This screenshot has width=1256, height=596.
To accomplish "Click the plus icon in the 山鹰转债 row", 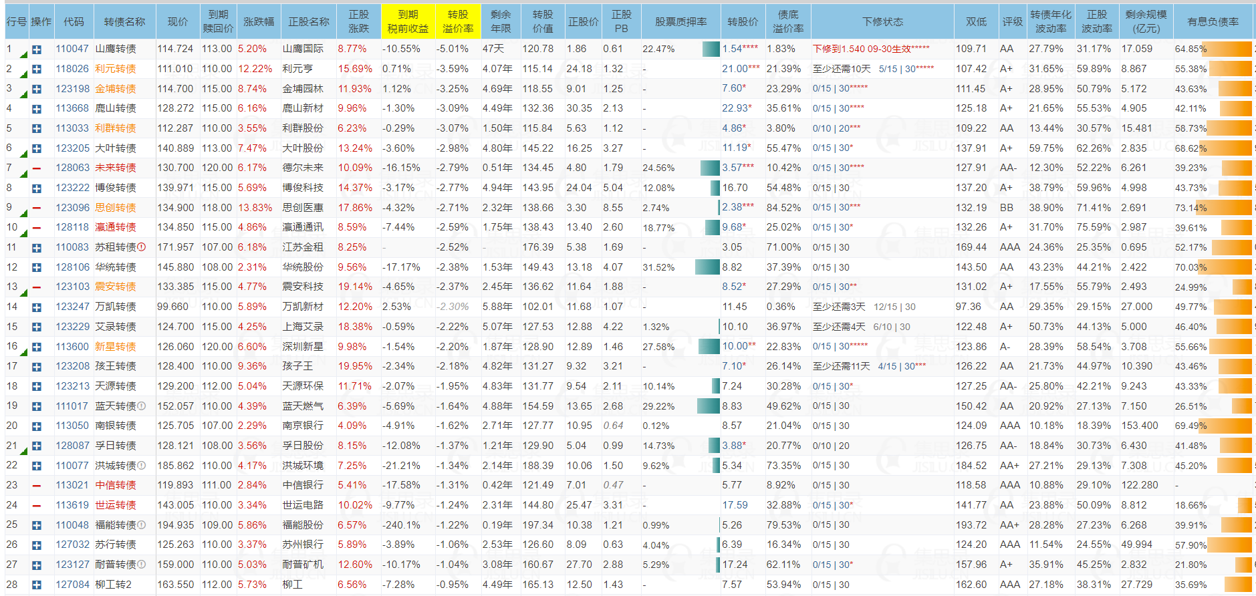I will [x=37, y=49].
